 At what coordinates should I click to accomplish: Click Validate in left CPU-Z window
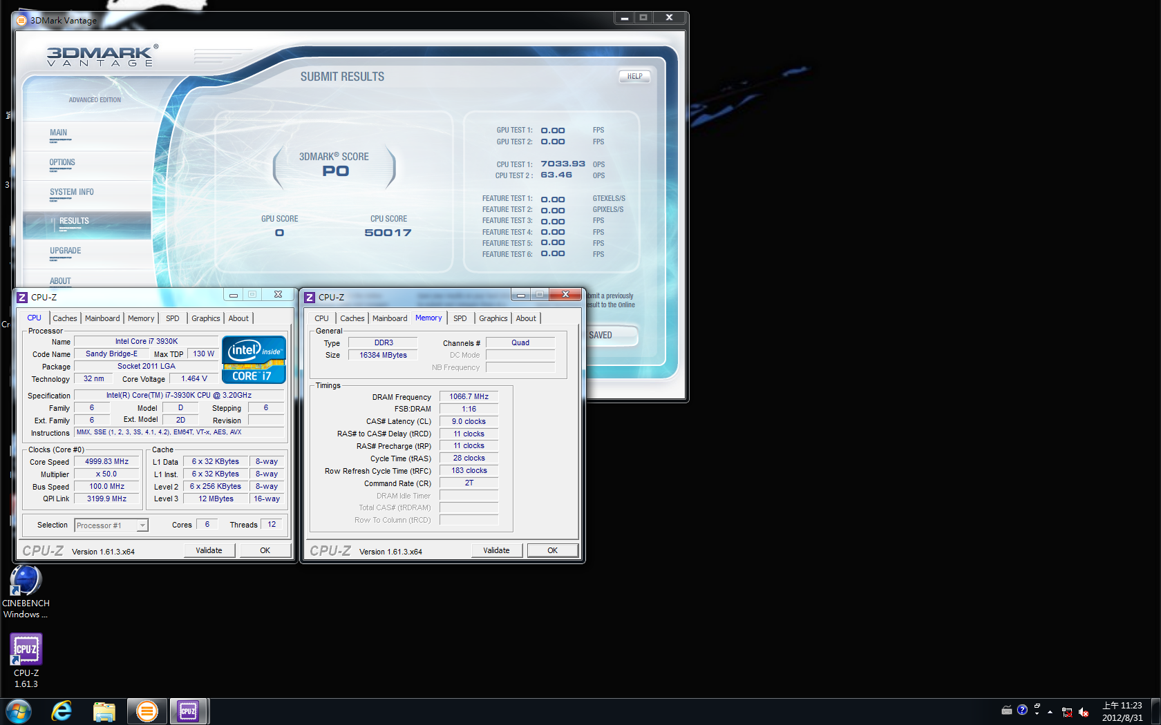coord(209,550)
